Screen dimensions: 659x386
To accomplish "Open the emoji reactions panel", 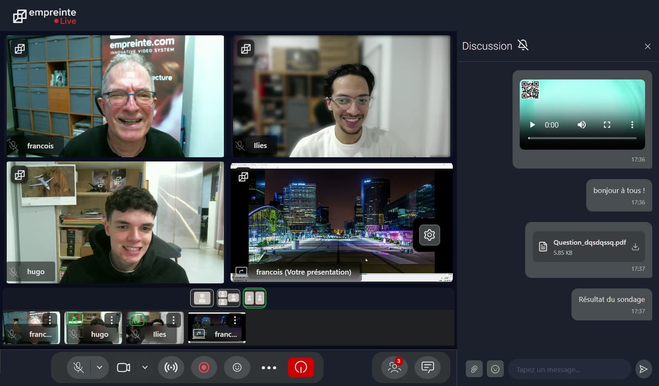I will 237,367.
